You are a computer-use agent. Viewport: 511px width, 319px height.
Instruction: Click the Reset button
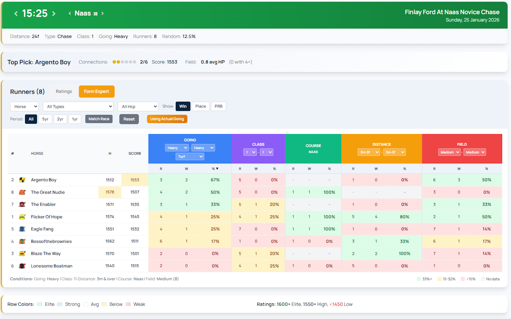[129, 119]
